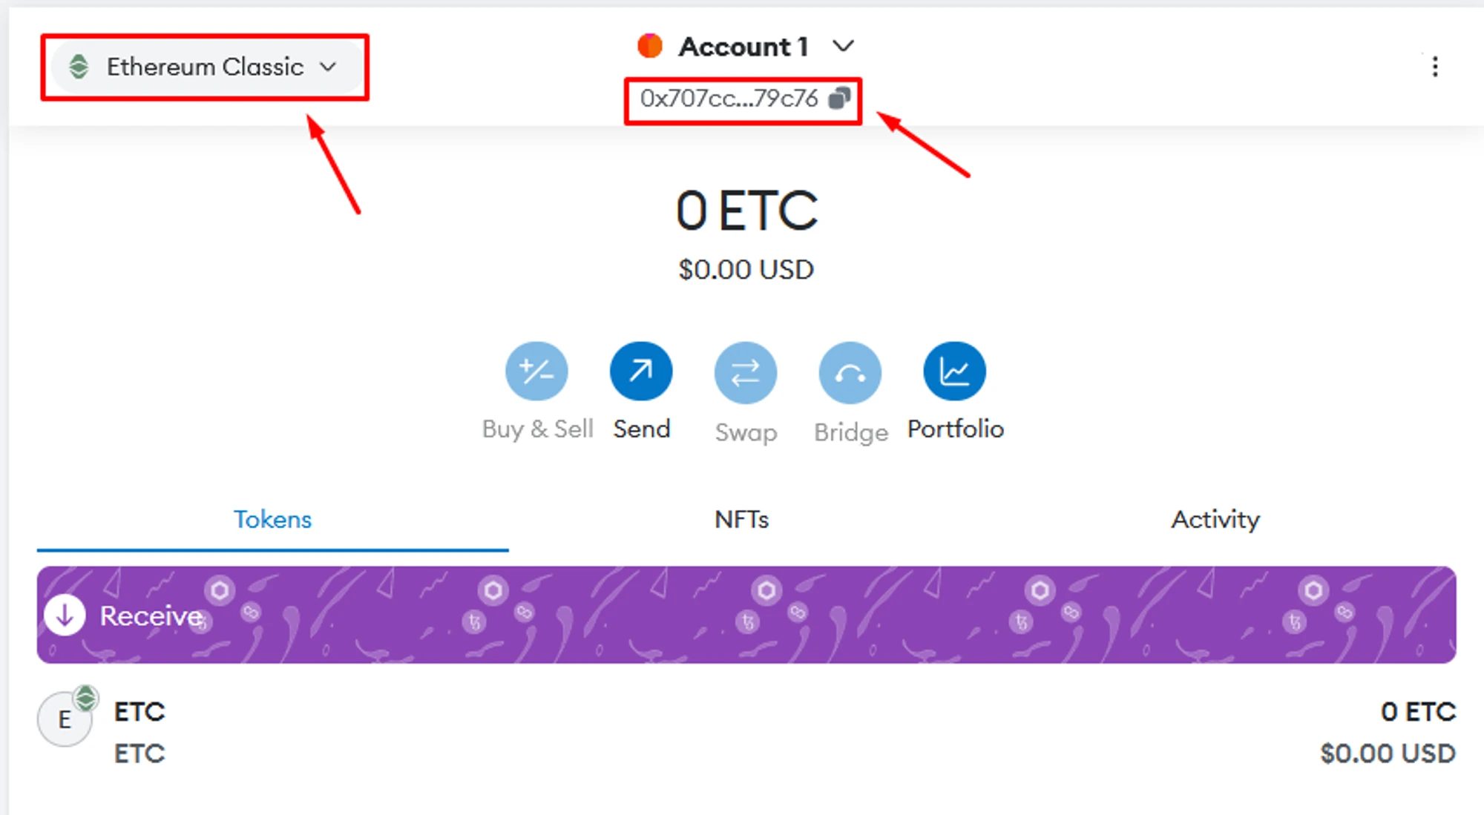Open the Portfolio chart icon
This screenshot has height=815, width=1484.
955,372
